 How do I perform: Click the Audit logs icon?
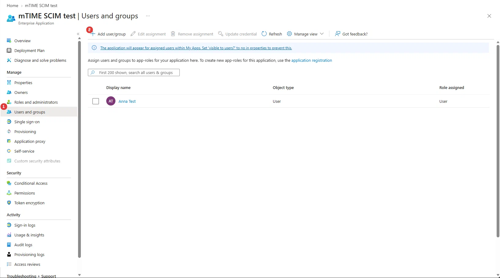[9, 245]
